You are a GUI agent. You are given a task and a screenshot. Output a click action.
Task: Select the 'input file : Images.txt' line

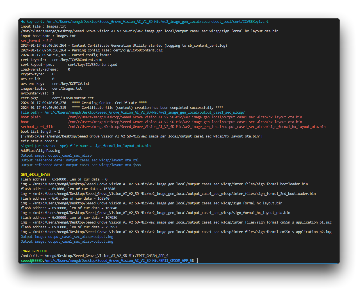tap(44, 26)
